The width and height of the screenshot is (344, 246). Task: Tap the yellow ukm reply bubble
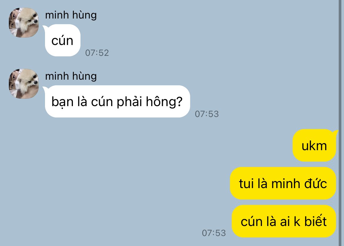(x=314, y=145)
